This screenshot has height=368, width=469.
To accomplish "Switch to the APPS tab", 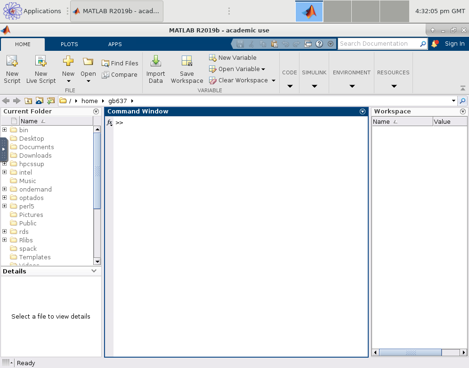I will tap(115, 44).
